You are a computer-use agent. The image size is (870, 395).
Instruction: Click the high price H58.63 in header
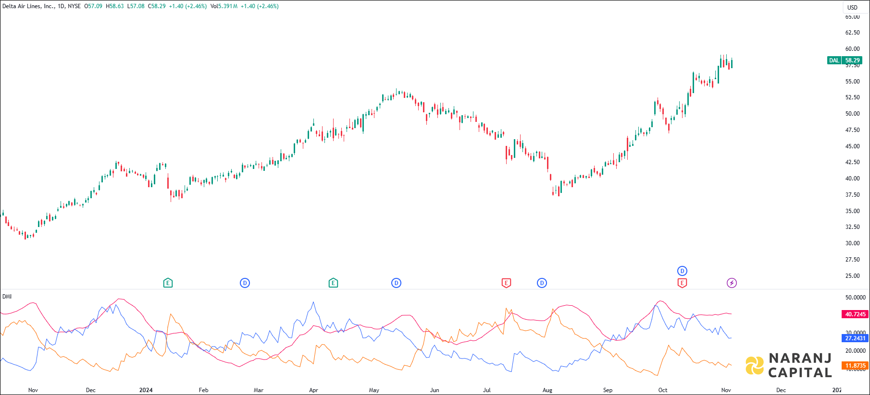click(115, 6)
